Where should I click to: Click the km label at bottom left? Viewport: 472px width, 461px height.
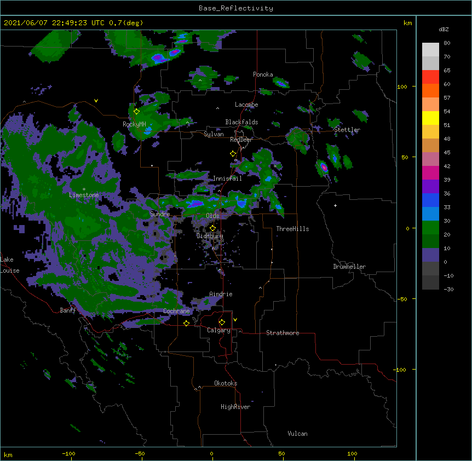coord(8,454)
